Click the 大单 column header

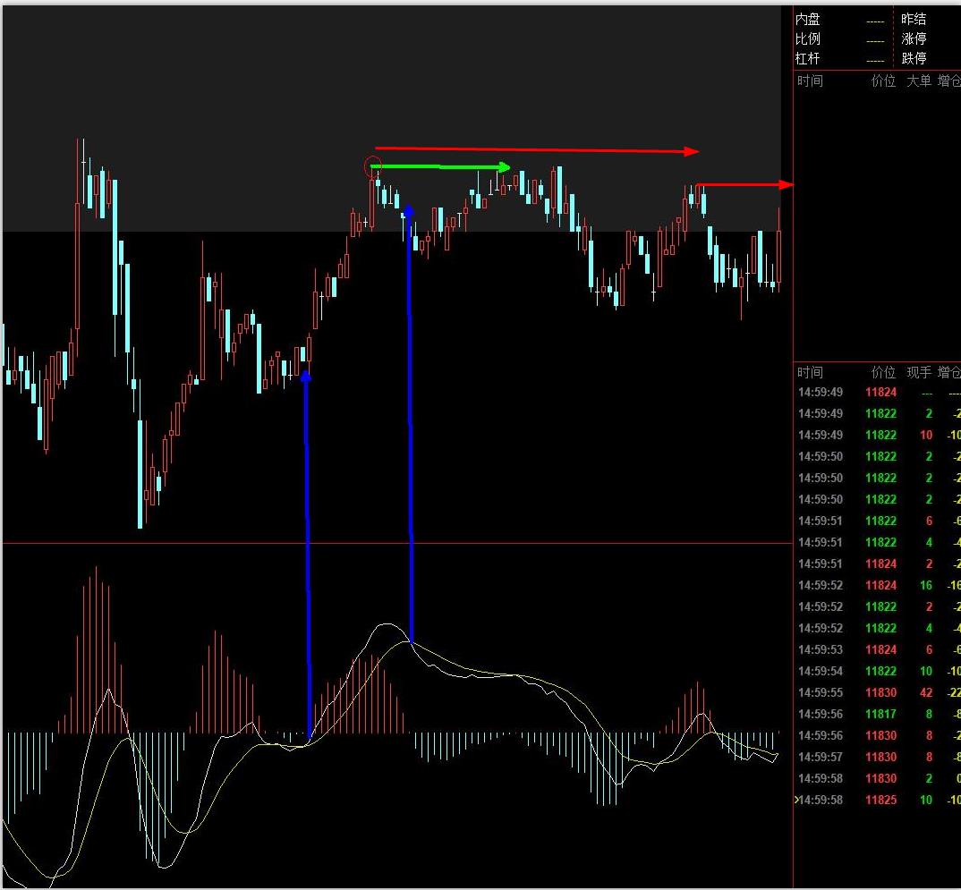pyautogui.click(x=918, y=81)
